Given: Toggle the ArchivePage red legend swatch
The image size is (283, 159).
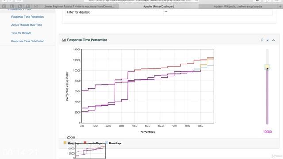Looking at the screenshot, I should click(x=85, y=143).
